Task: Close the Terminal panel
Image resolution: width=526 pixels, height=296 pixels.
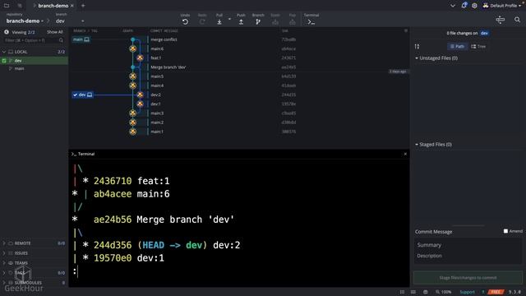Action: coord(405,154)
